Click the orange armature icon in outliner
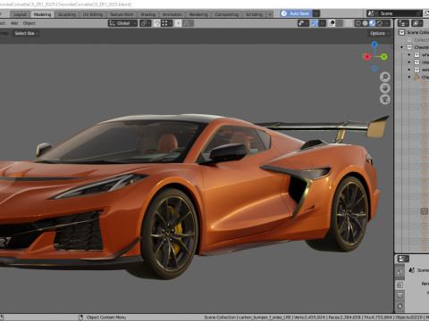This screenshot has height=321, width=429. [416, 78]
